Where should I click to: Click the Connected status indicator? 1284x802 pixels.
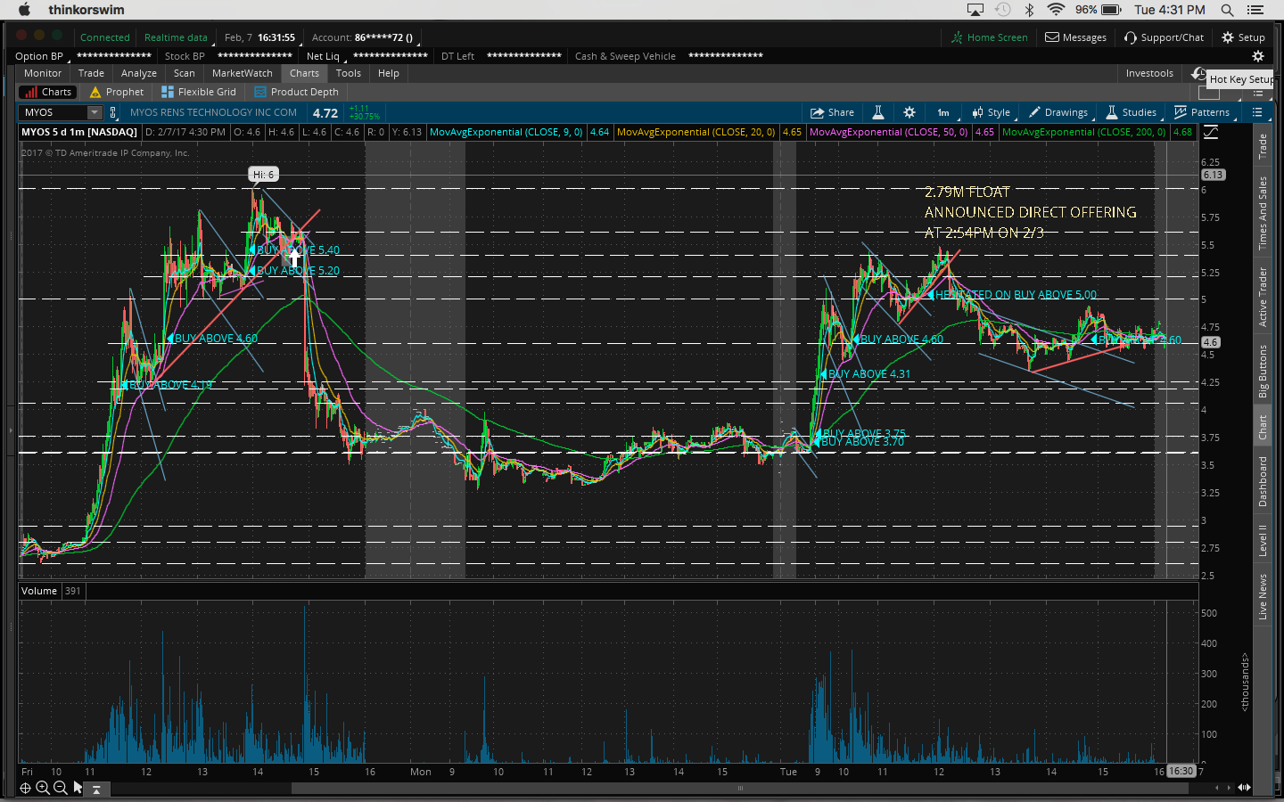pyautogui.click(x=105, y=37)
